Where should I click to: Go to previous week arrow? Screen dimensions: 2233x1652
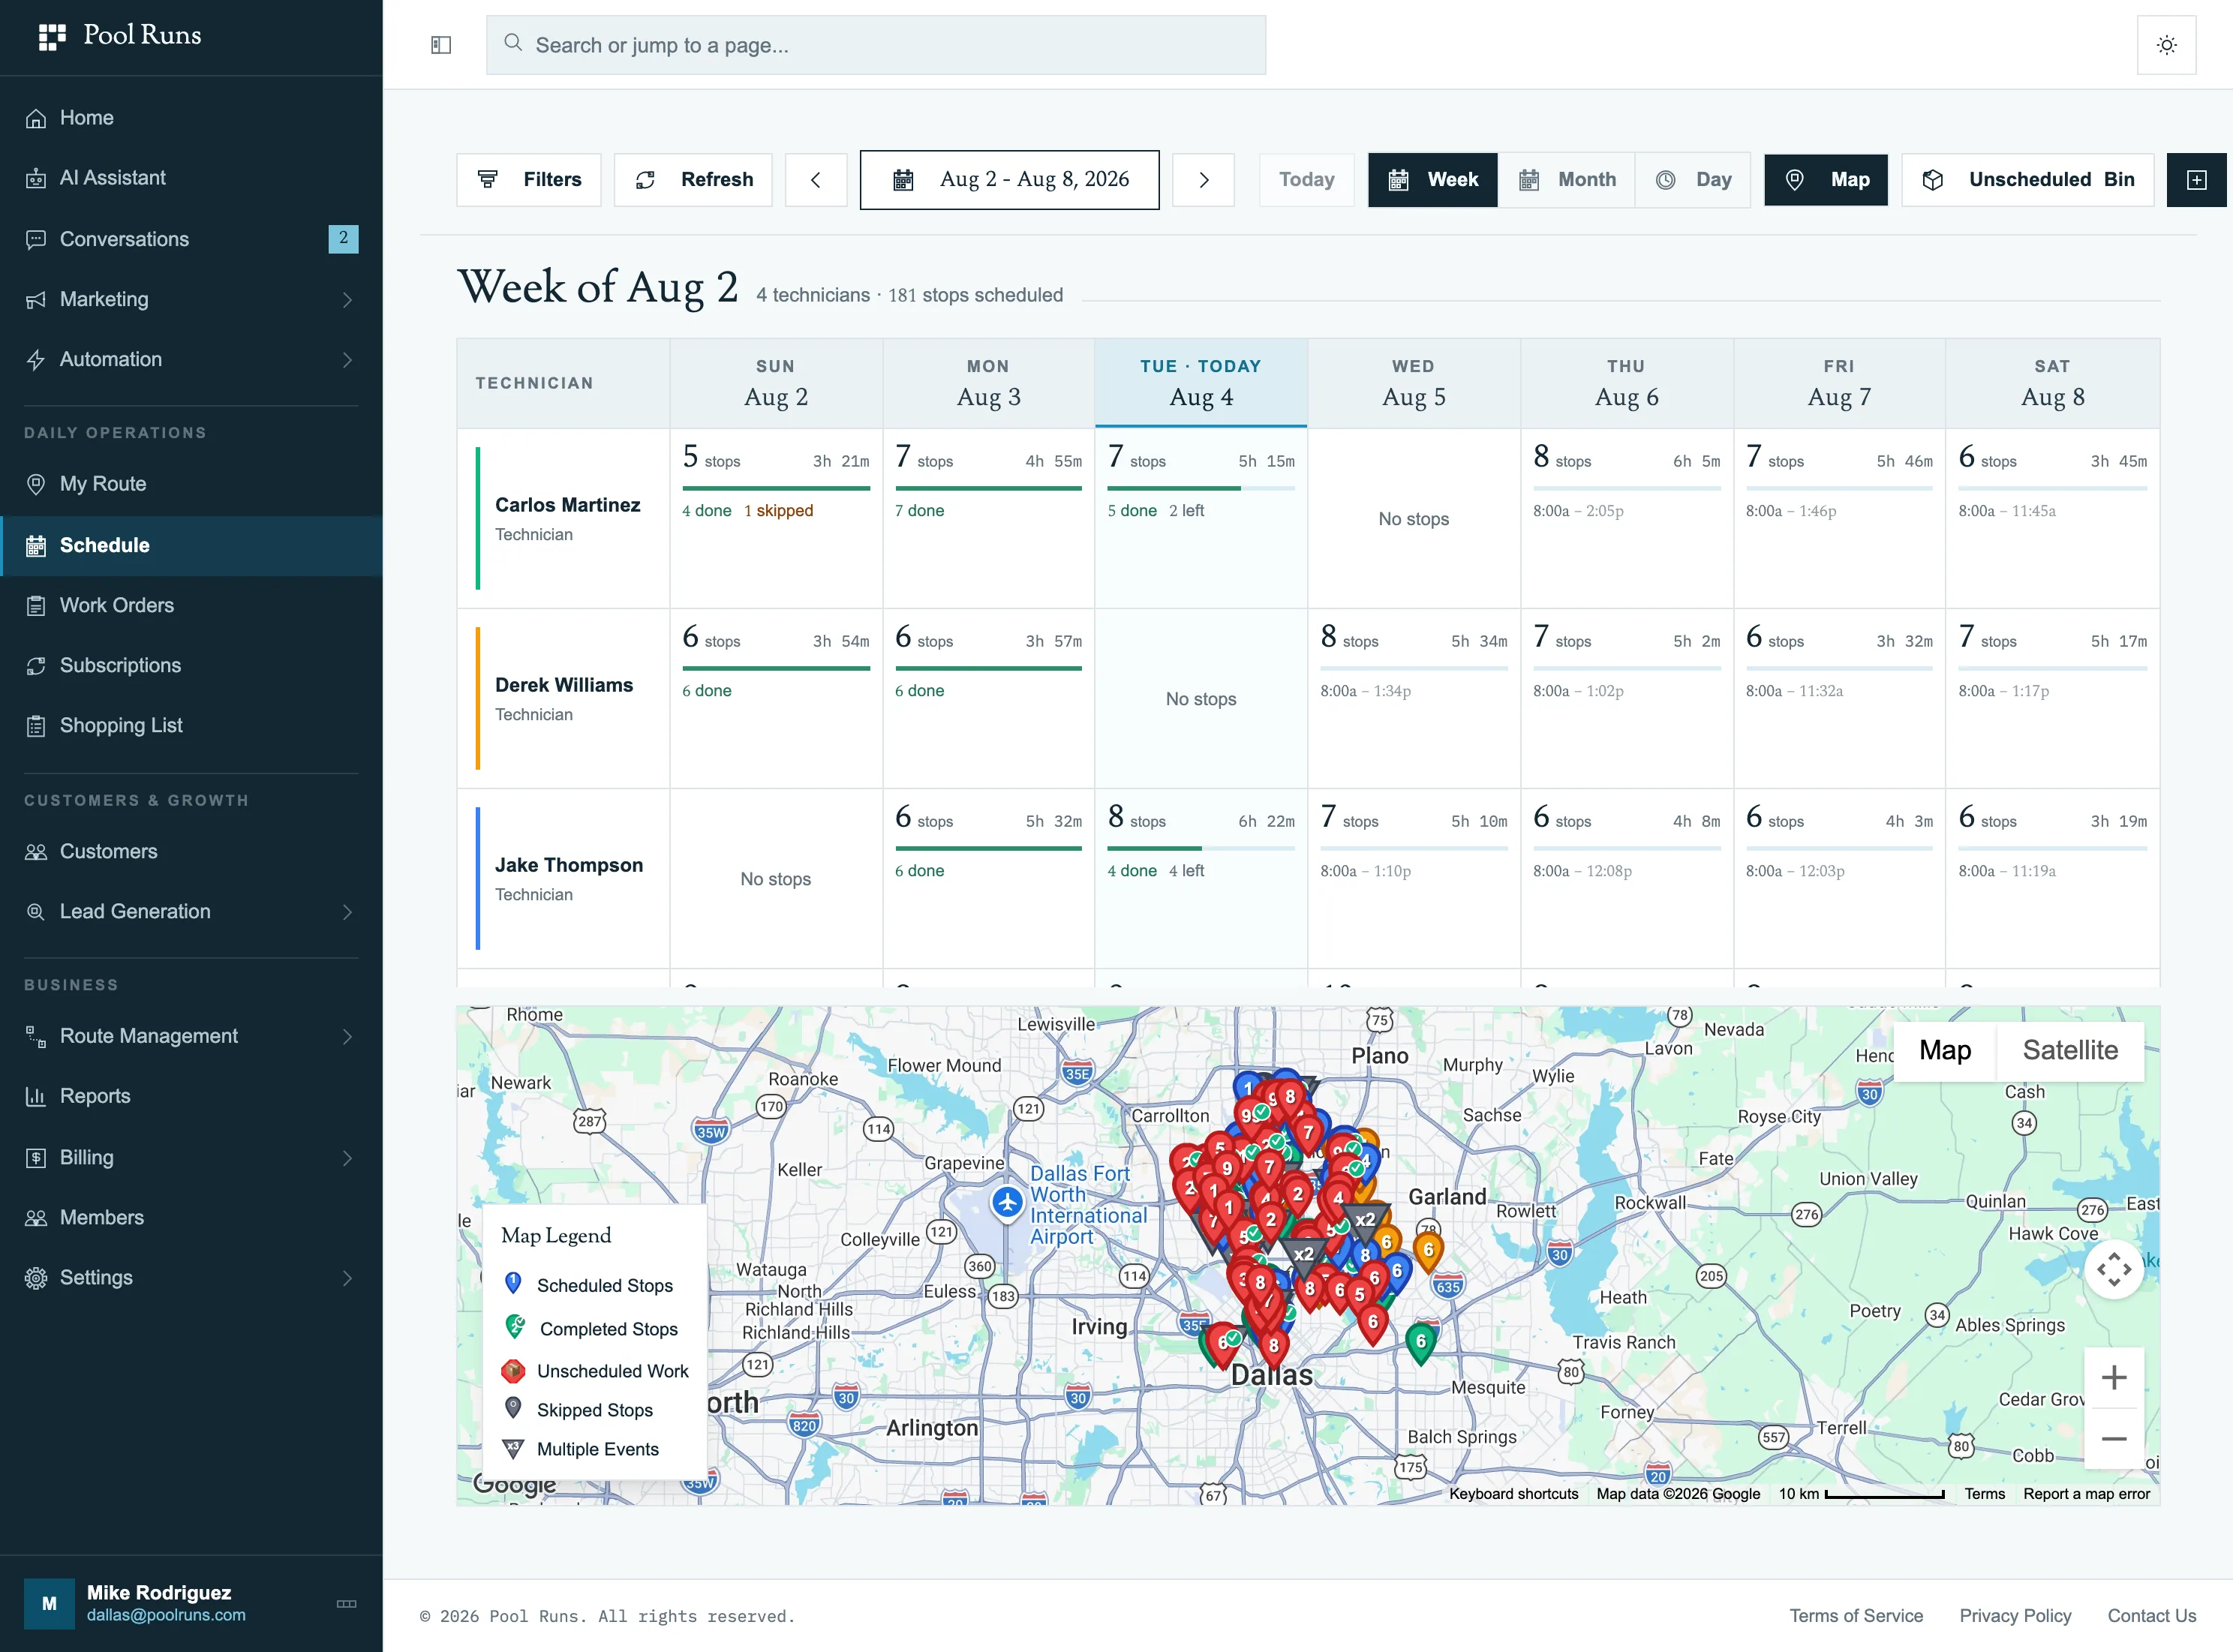tap(816, 180)
